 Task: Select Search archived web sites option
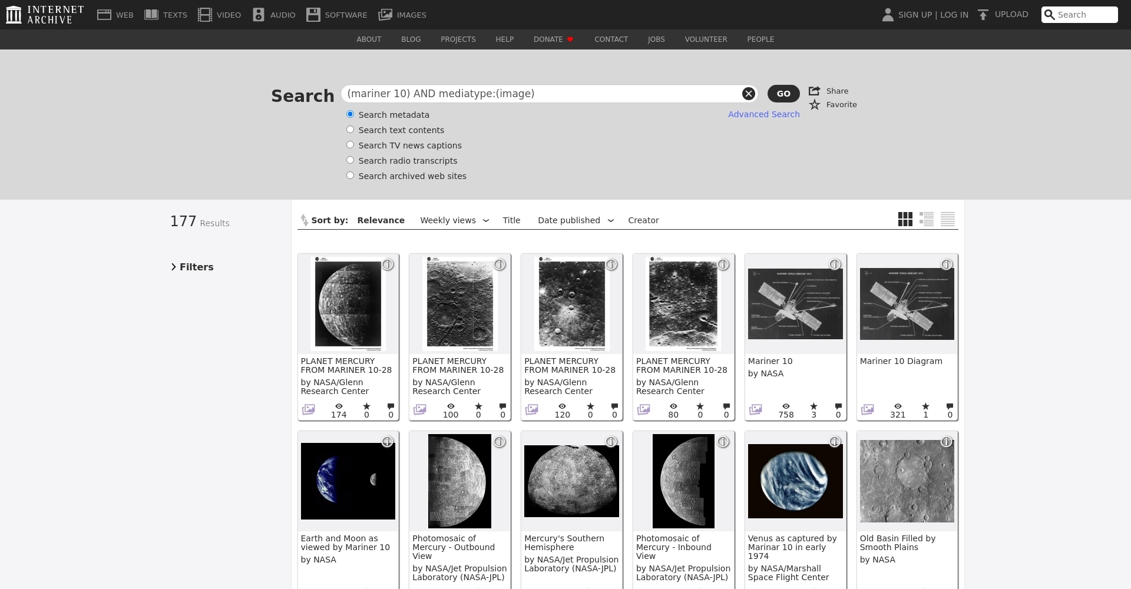coord(350,176)
